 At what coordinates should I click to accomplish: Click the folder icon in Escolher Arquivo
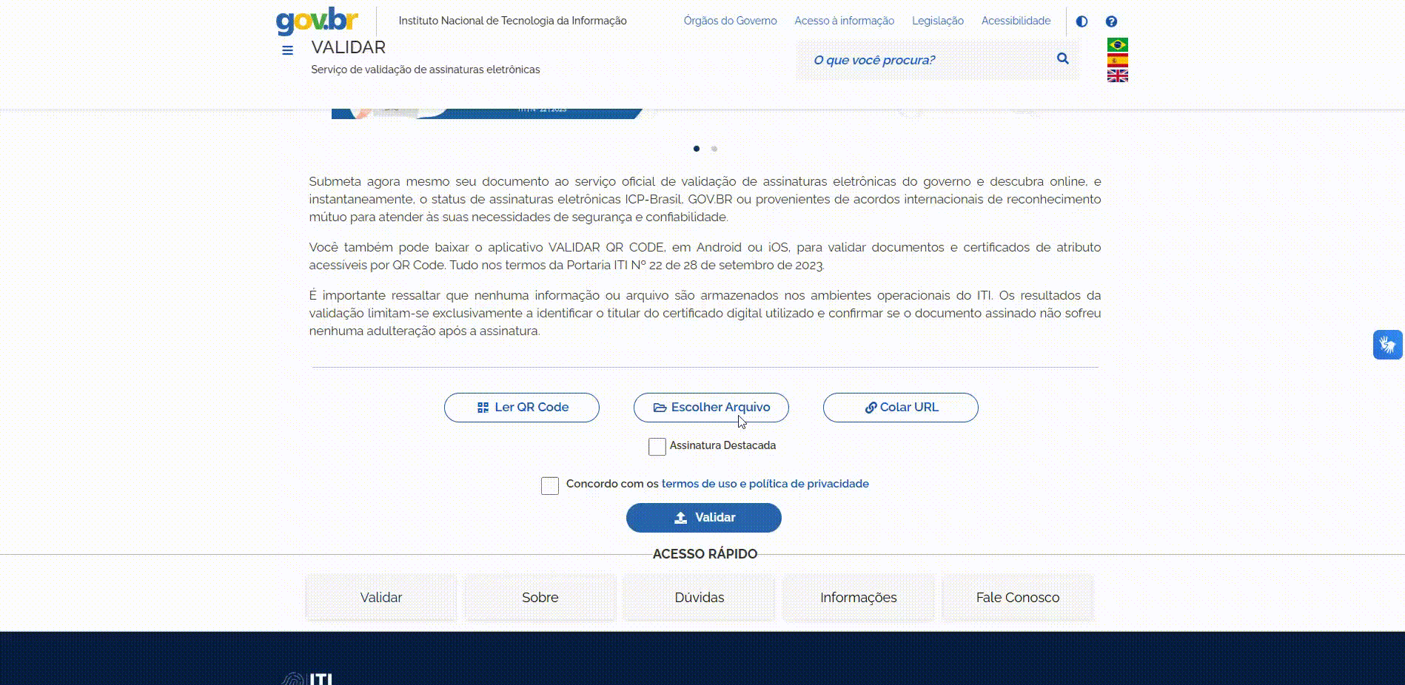(660, 407)
